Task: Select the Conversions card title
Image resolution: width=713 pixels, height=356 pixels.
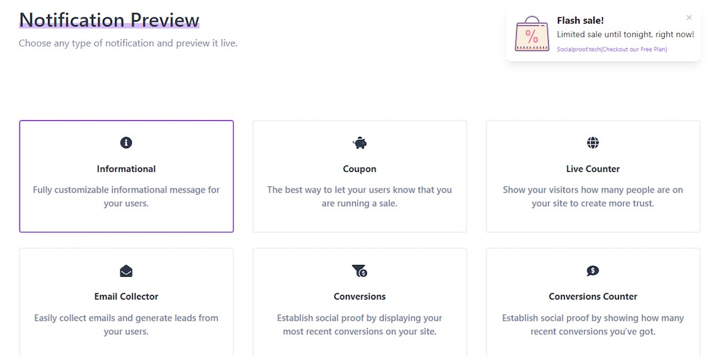Action: click(359, 296)
